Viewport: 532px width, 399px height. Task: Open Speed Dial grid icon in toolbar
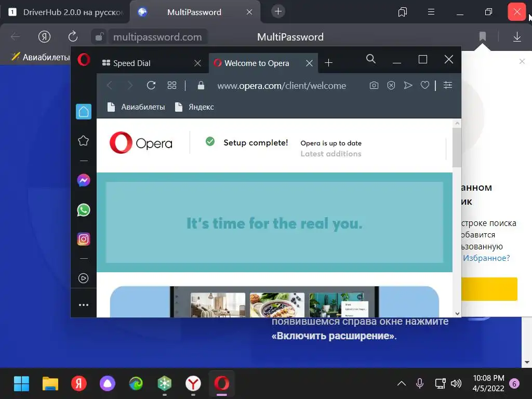[172, 85]
